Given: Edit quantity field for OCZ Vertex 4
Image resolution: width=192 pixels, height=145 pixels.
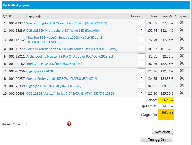Looking at the screenshot, I should 142,93.
